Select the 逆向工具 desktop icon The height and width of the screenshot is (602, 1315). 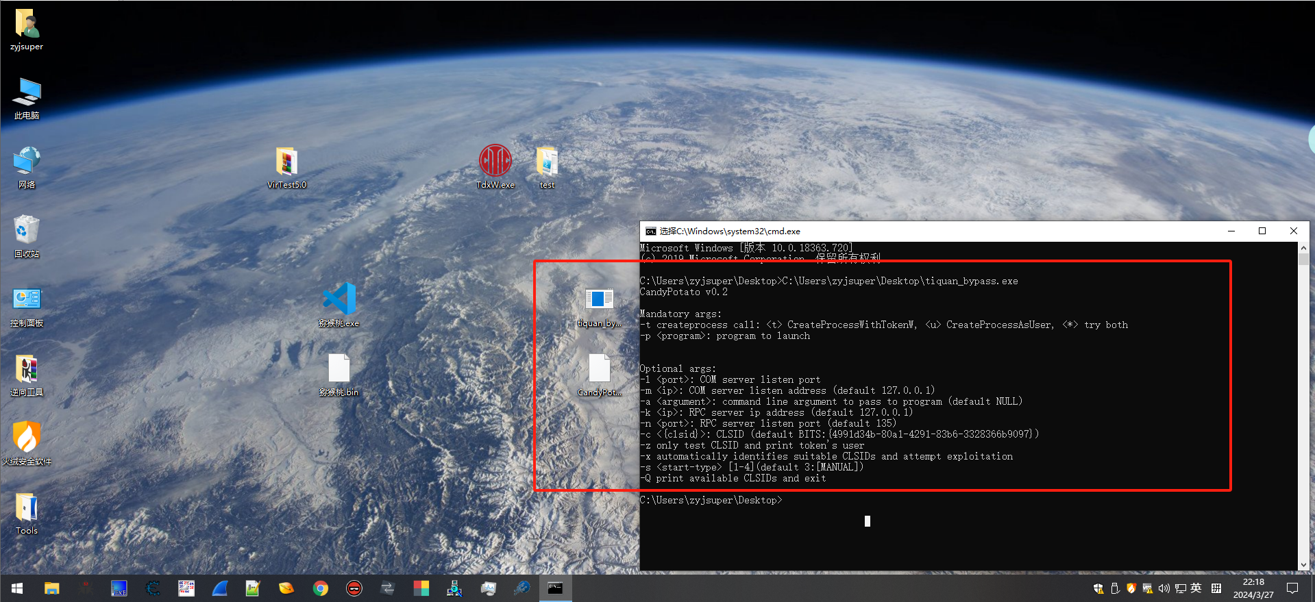click(x=27, y=375)
